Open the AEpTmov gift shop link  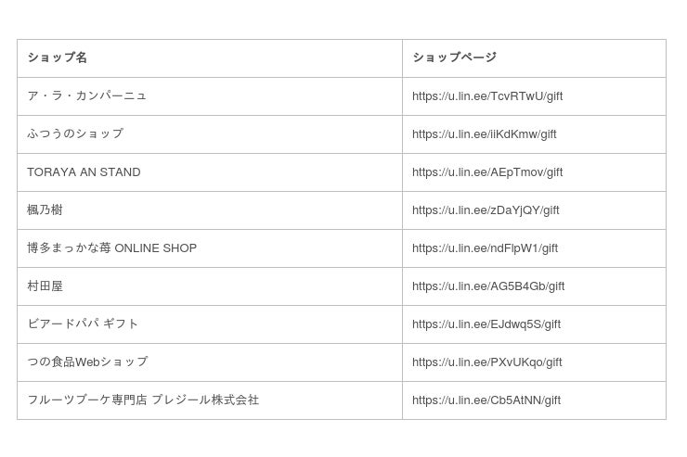(x=487, y=172)
